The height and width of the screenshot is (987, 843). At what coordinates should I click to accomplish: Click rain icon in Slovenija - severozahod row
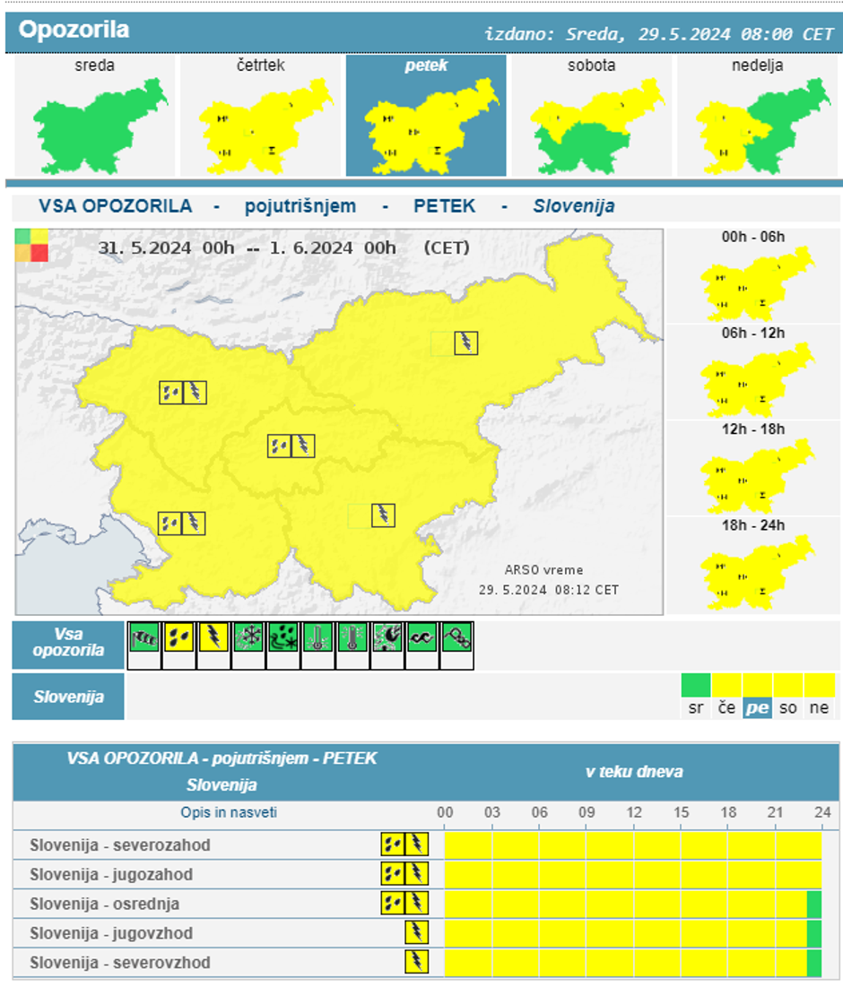392,844
